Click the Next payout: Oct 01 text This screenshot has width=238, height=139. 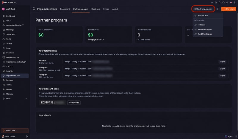(96, 40)
